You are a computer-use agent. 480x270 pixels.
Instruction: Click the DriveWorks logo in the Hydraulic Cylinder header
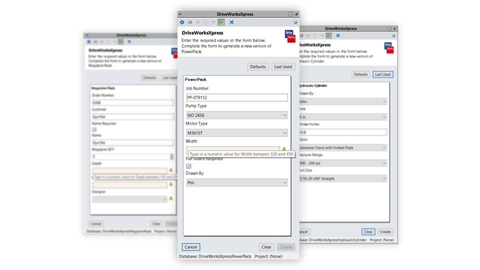pos(389,48)
